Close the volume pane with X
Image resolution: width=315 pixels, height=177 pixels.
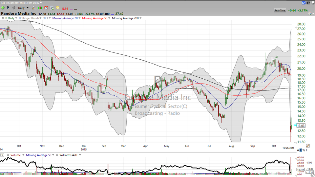(x=2, y=155)
